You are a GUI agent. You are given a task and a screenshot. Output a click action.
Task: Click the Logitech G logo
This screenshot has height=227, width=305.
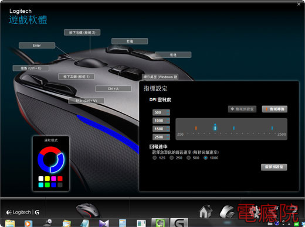23,212
